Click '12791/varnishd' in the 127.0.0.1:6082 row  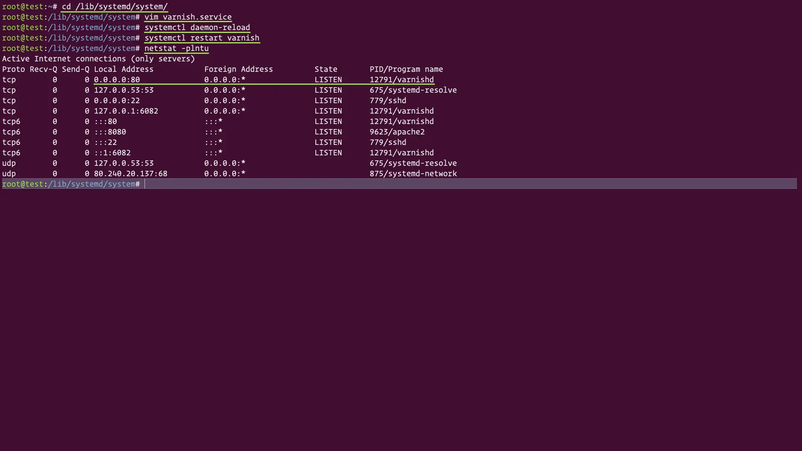click(402, 111)
